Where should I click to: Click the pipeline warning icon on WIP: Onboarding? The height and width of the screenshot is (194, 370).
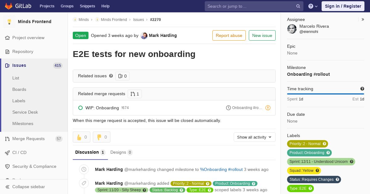(x=268, y=108)
